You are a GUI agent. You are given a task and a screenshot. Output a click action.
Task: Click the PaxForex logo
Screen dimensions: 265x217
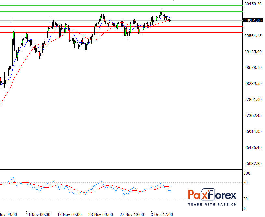coord(212,197)
